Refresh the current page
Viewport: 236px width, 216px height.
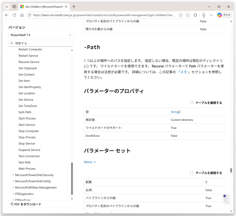pyautogui.click(x=15, y=15)
